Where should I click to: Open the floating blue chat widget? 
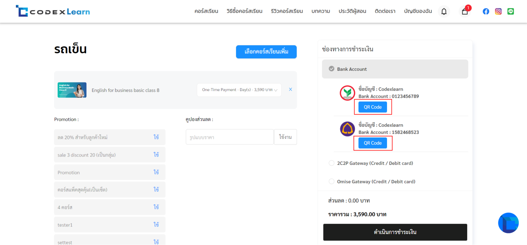point(508,223)
